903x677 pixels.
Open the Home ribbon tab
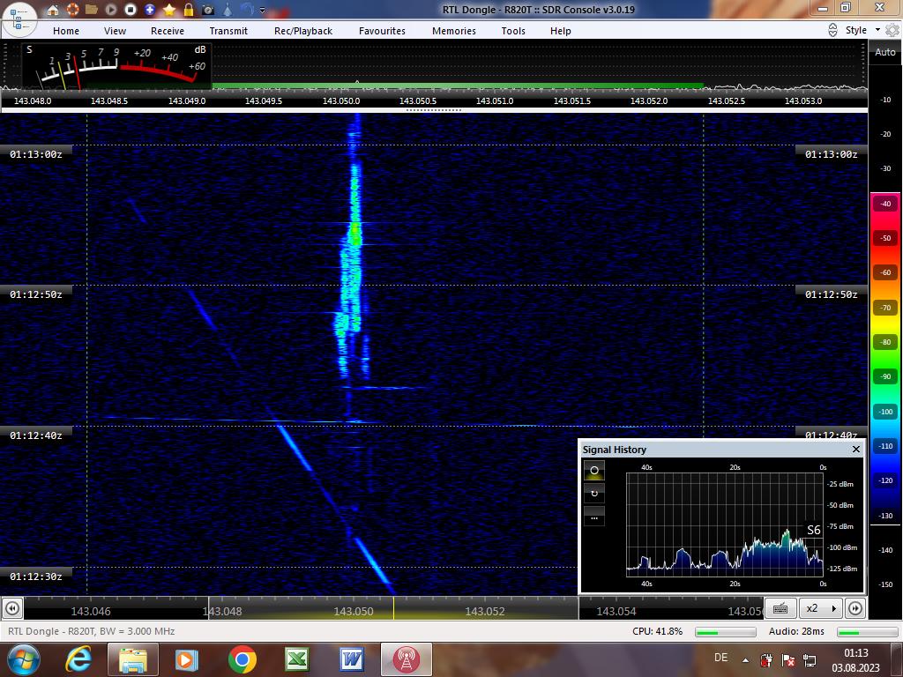(66, 31)
